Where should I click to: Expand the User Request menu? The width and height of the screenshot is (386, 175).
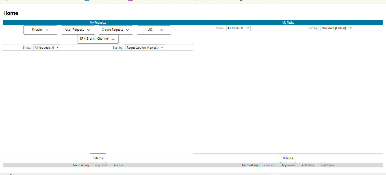pos(78,30)
